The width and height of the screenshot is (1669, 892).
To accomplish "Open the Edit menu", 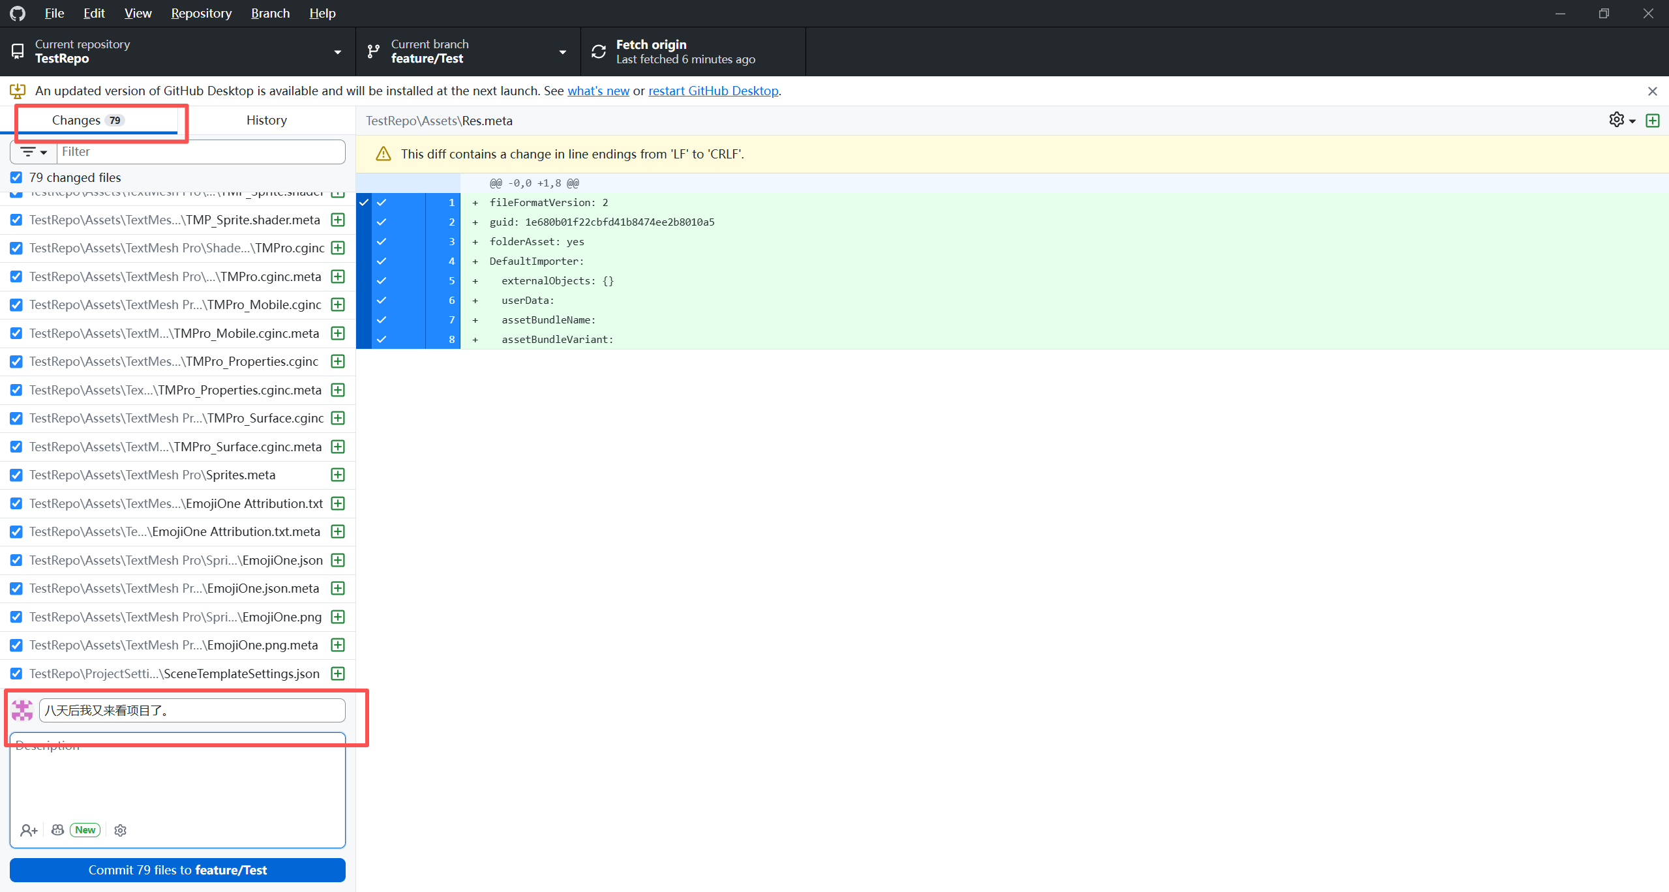I will pyautogui.click(x=94, y=13).
